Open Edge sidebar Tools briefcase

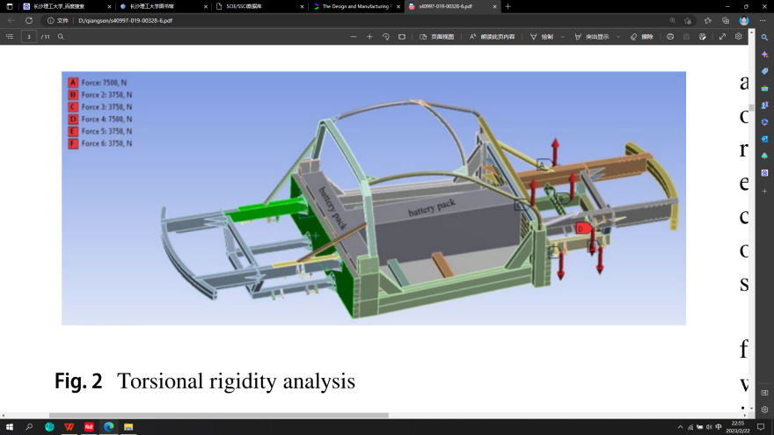764,88
